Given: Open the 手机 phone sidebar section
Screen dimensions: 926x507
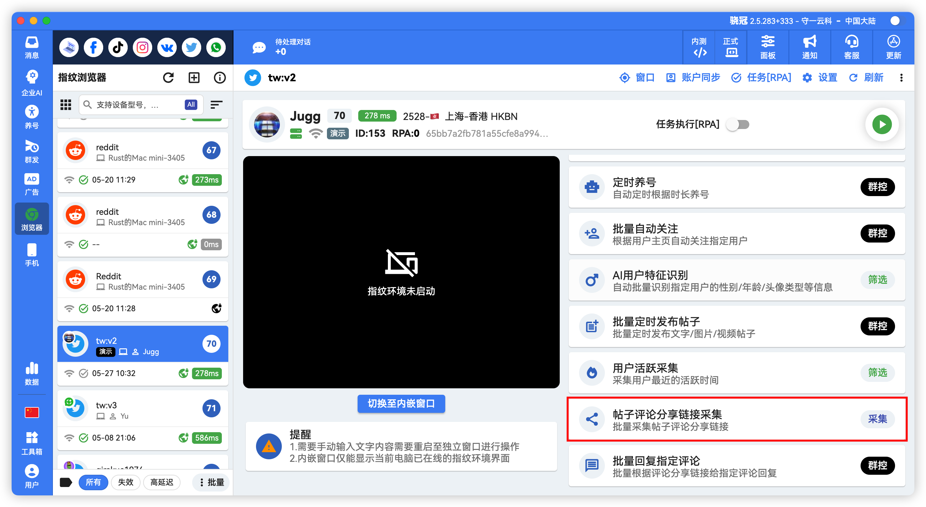Looking at the screenshot, I should coord(32,255).
